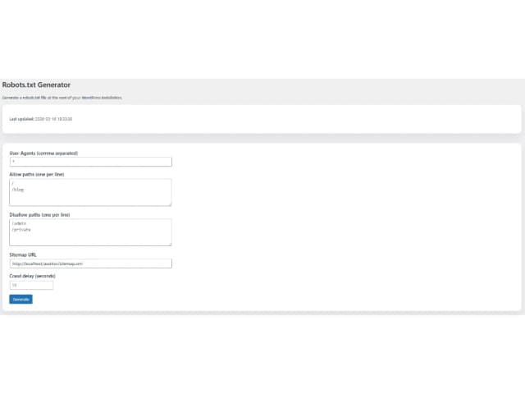Click the /private line in Disallow paths
This screenshot has height=394, width=525.
[x=21, y=230]
